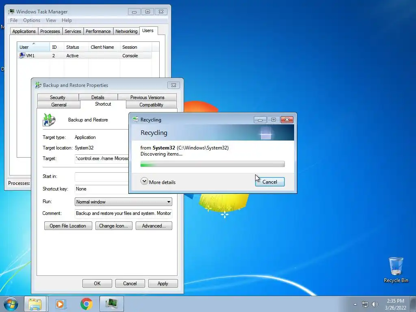Image resolution: width=416 pixels, height=312 pixels.
Task: Open the Recycle Bin desktop icon
Action: (396, 270)
